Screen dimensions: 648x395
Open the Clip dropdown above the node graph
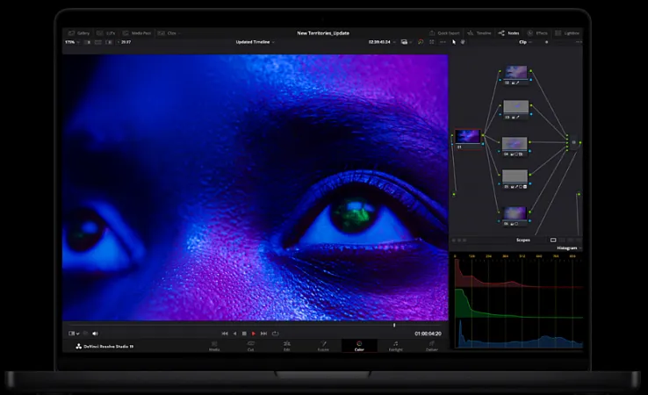(x=524, y=41)
